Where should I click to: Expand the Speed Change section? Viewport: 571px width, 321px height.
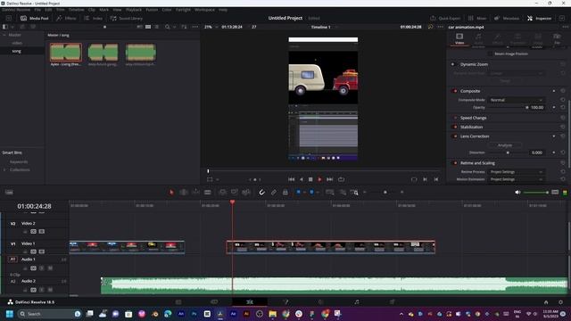(x=473, y=118)
